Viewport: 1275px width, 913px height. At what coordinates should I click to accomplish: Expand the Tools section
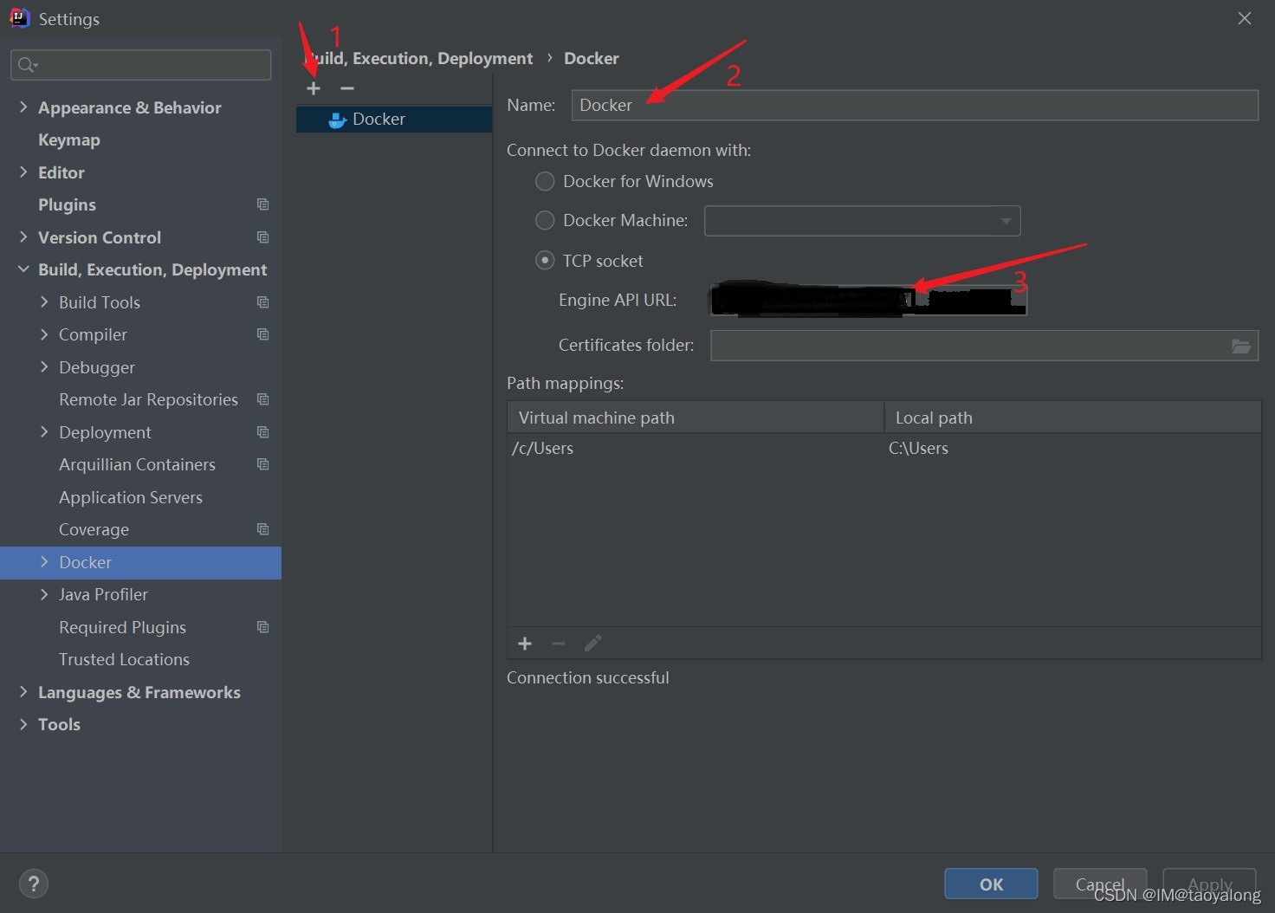point(23,724)
